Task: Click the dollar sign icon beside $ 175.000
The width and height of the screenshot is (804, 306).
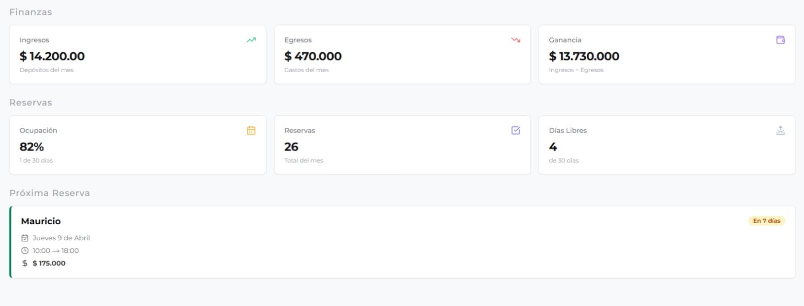Action: [25, 263]
